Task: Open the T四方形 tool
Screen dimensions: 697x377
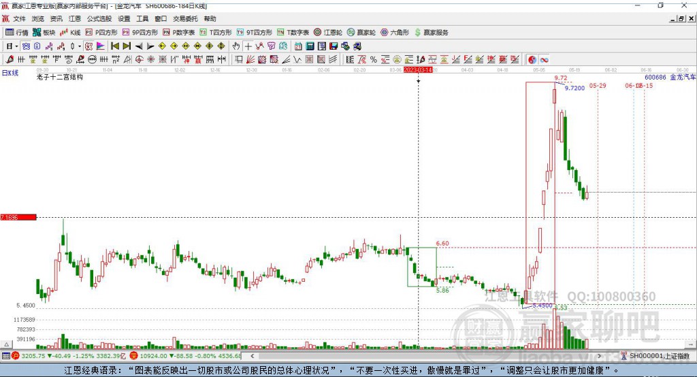Action: click(216, 33)
